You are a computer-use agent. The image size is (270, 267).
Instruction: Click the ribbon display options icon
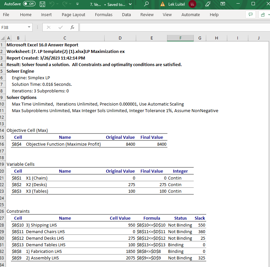(223, 4)
